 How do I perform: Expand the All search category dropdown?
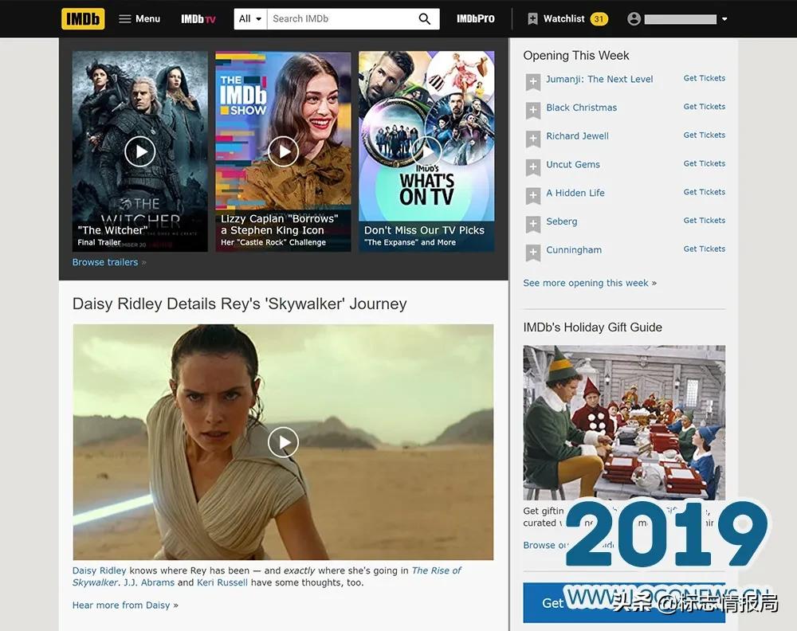point(250,19)
